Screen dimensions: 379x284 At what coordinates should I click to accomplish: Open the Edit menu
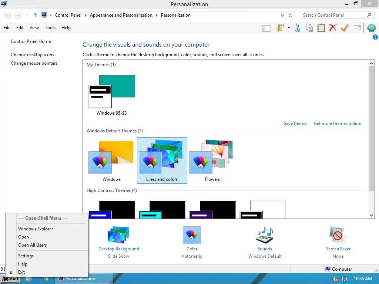coord(20,27)
